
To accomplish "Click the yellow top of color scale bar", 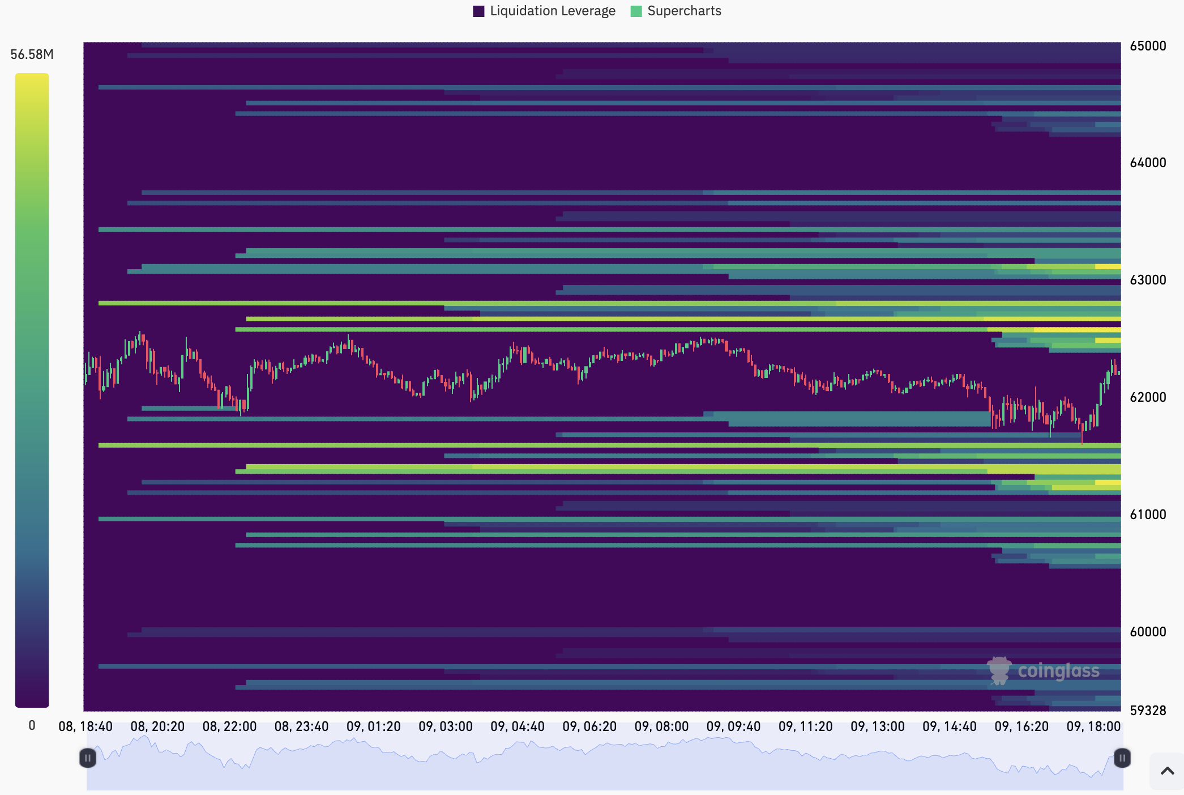I will 32,79.
